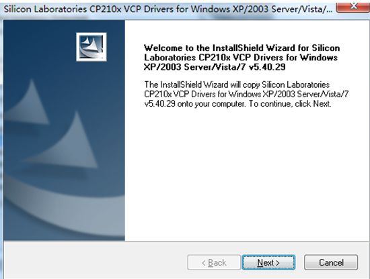The image size is (370, 279).
Task: Click the Next button to continue installation
Action: (x=268, y=262)
